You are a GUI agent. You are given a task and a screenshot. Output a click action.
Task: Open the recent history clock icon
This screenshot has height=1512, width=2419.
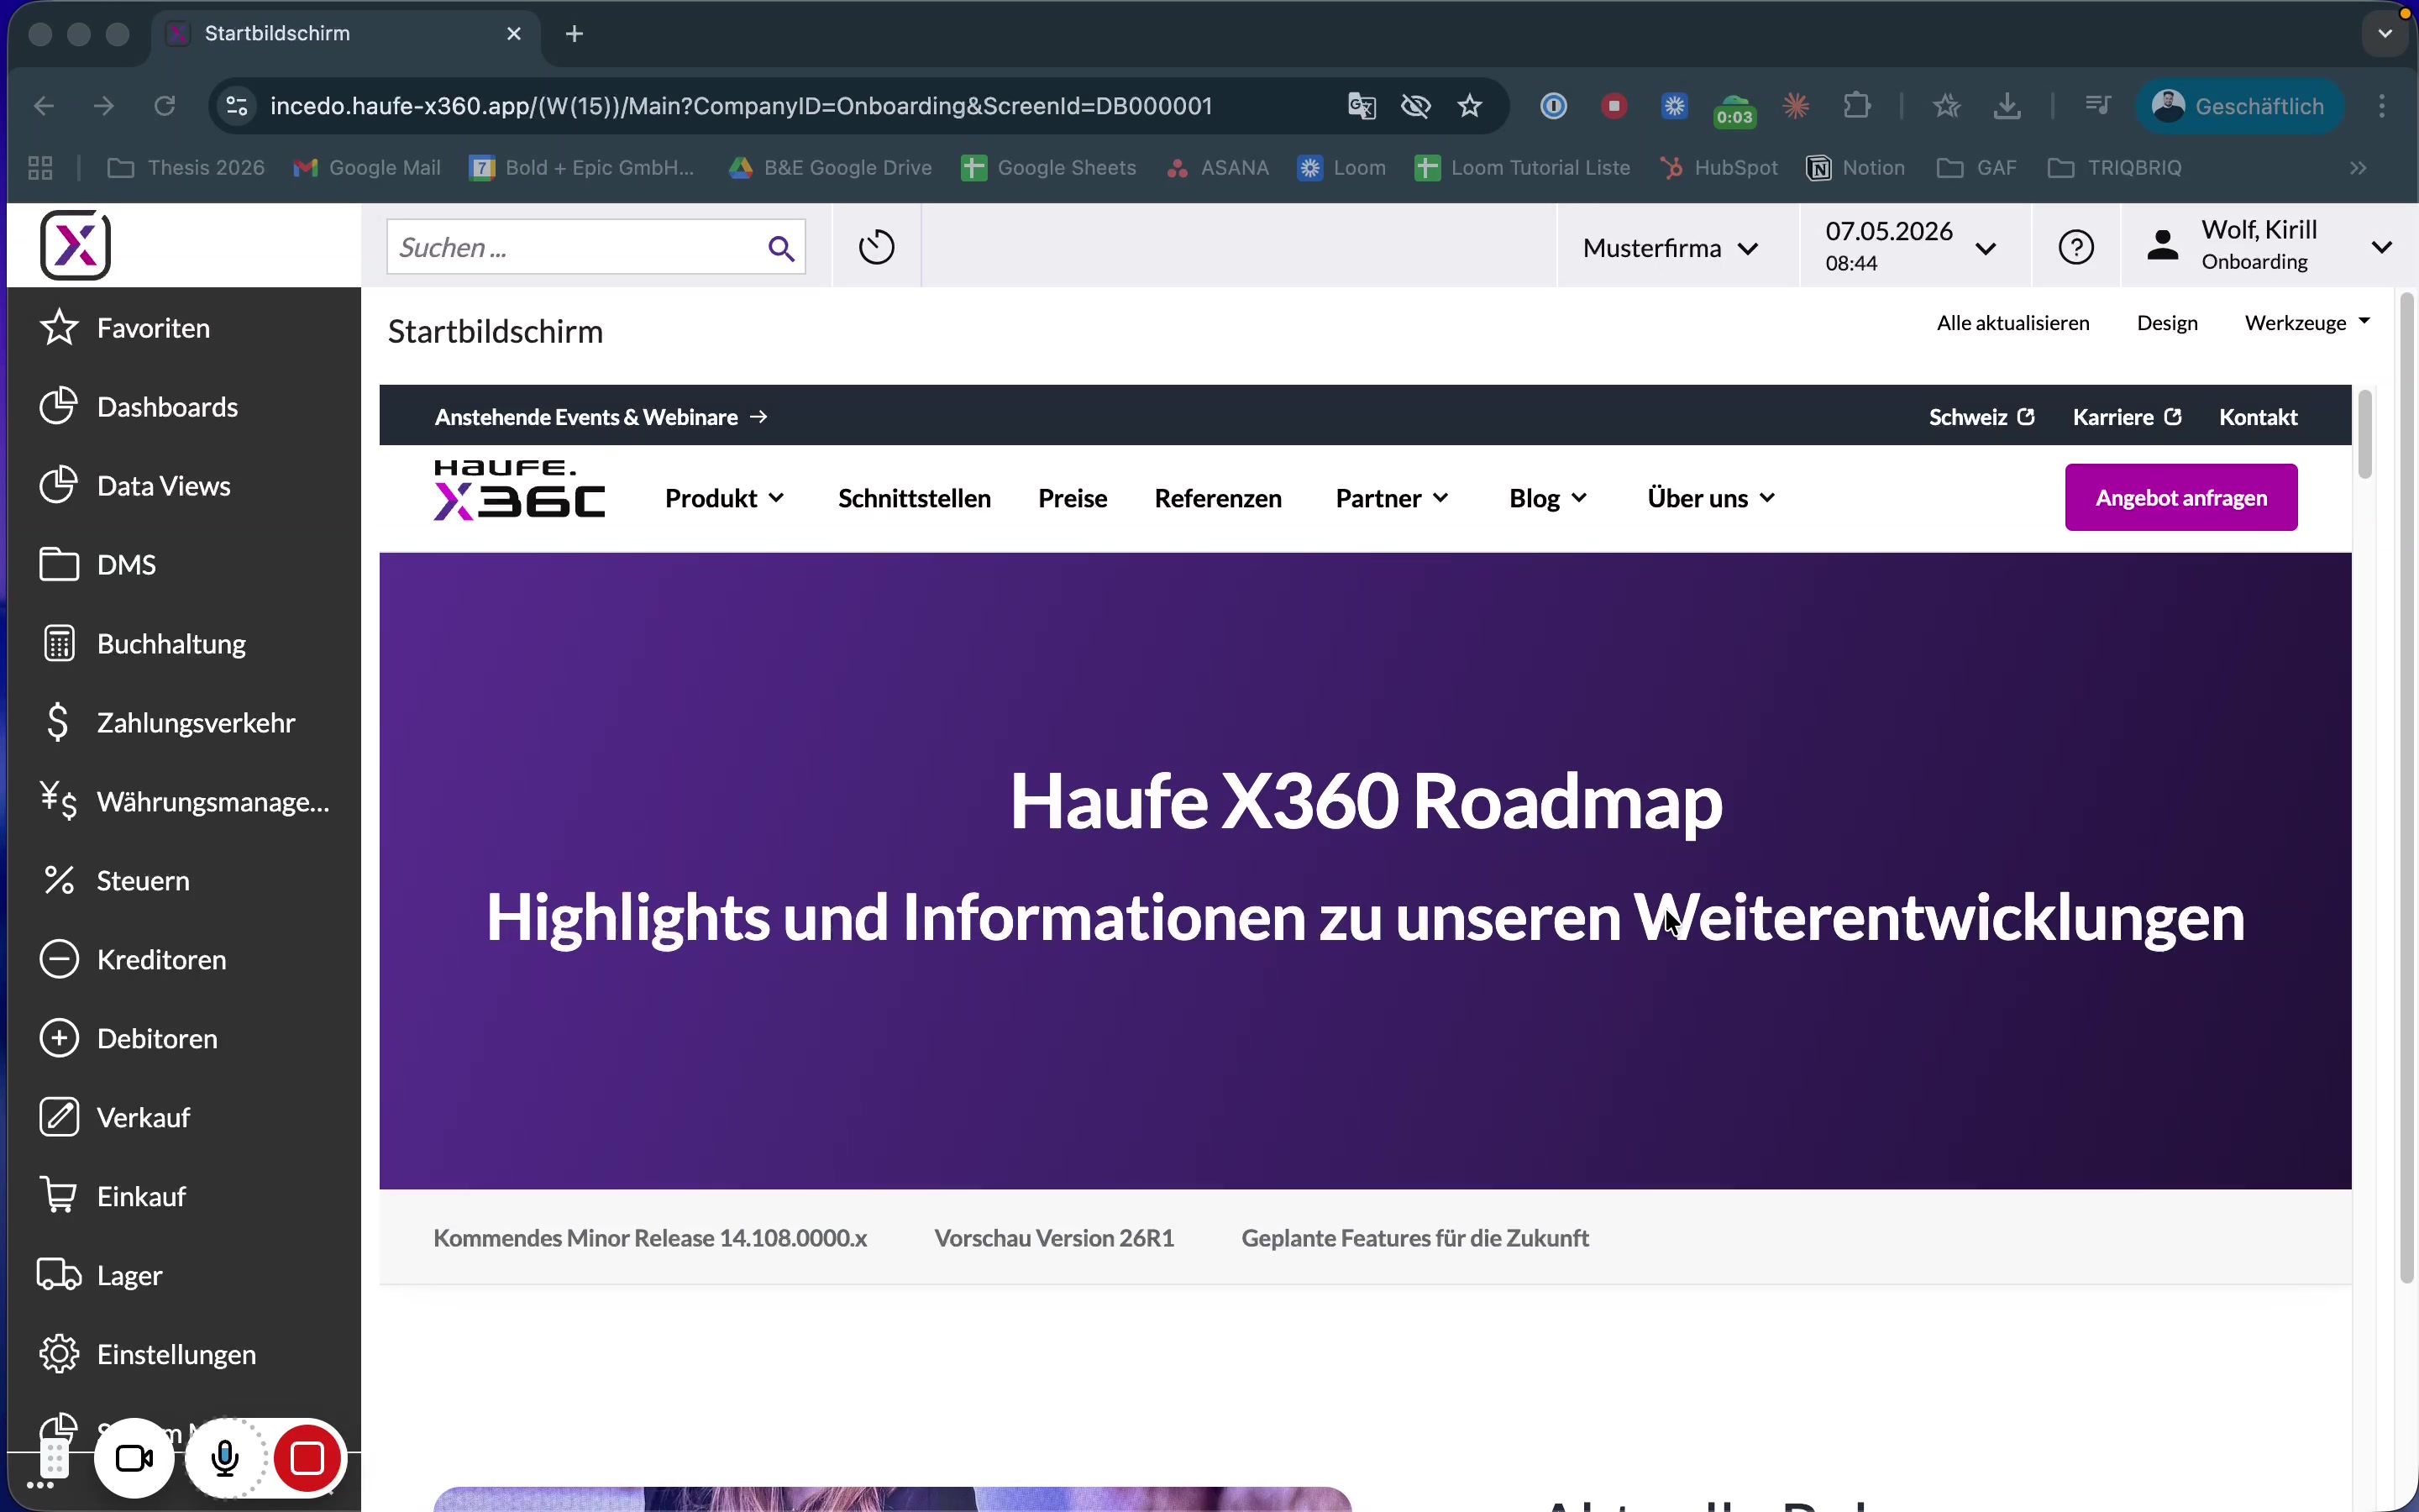877,247
